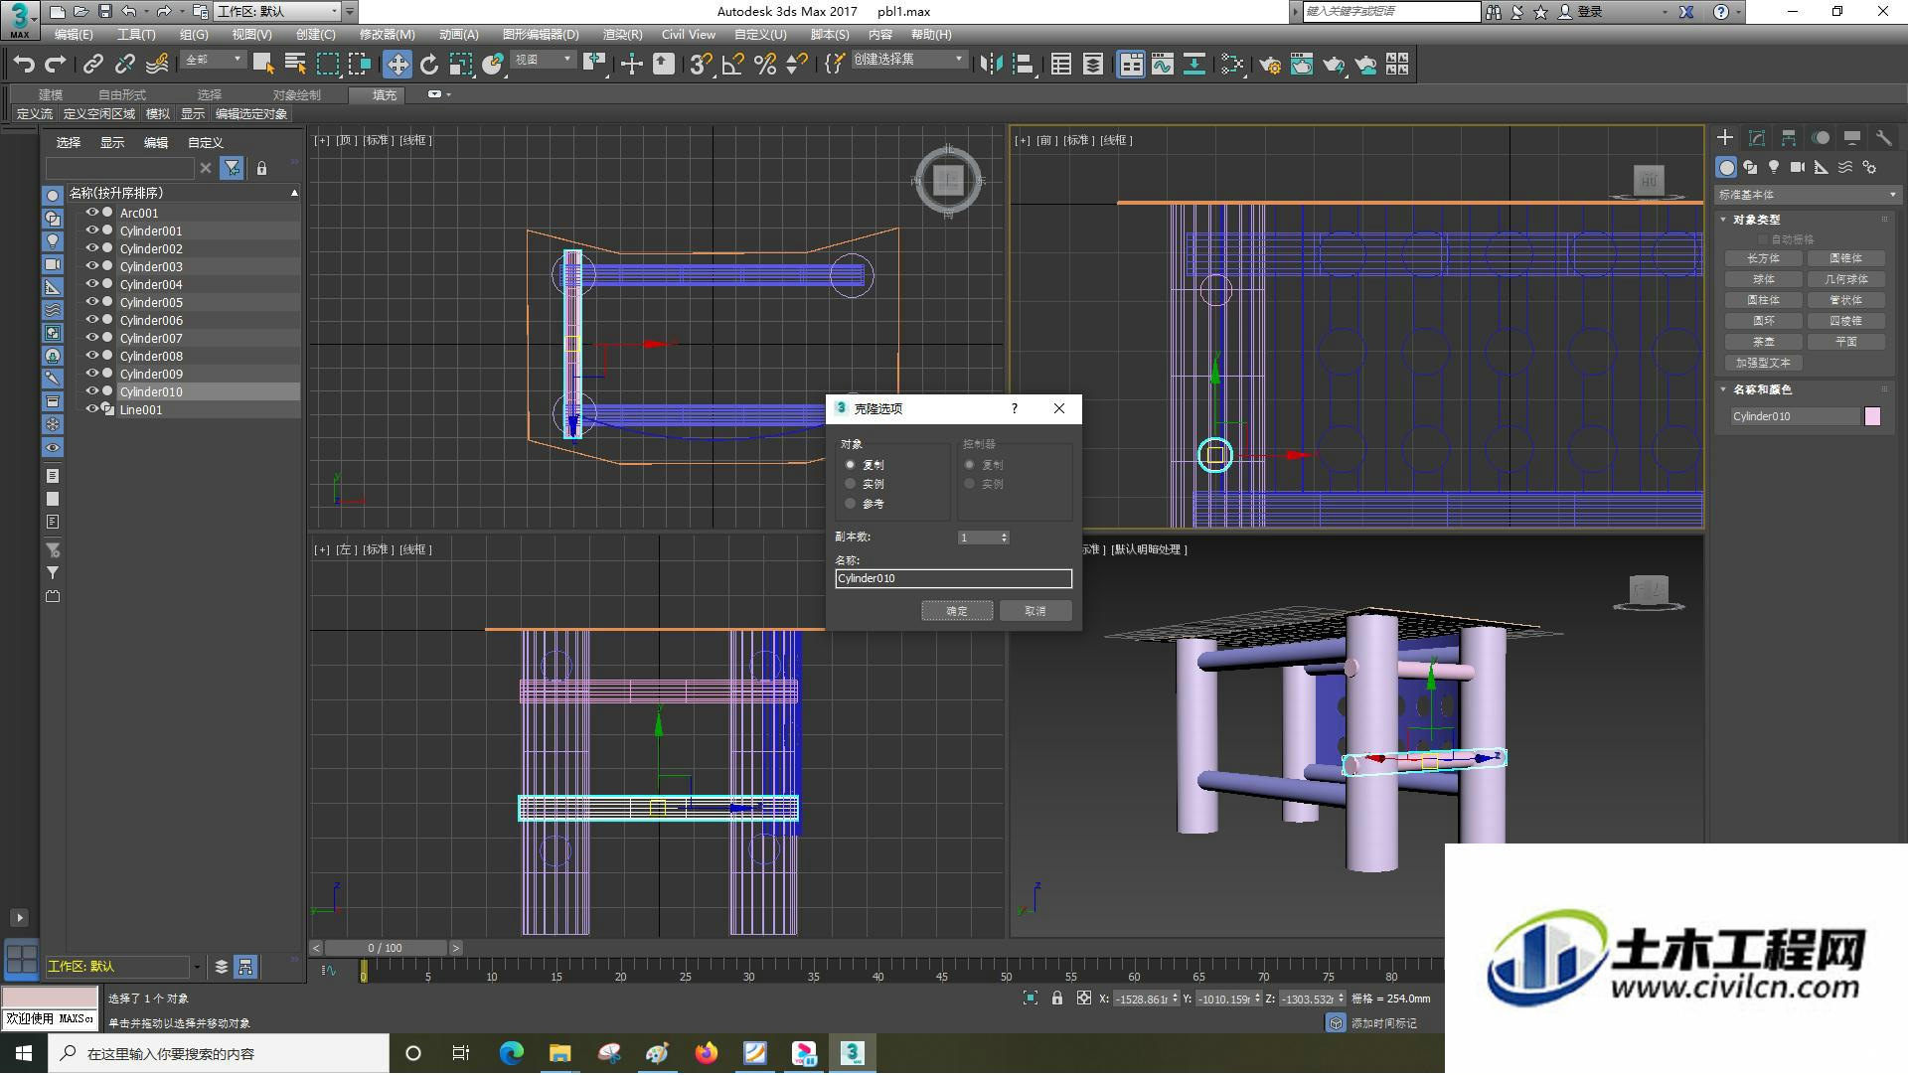Screen dimensions: 1908x1075
Task: Activate the Select and Link tool
Action: tap(92, 65)
